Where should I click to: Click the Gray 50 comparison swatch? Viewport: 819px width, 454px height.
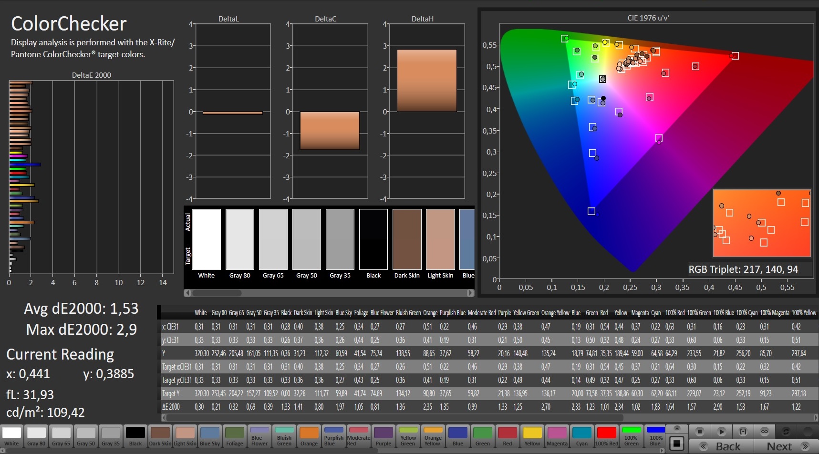[x=306, y=239]
